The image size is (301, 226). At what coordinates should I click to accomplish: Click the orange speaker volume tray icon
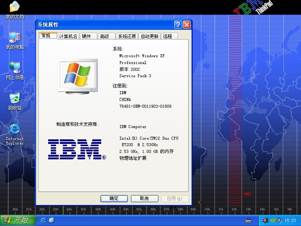click(265, 220)
